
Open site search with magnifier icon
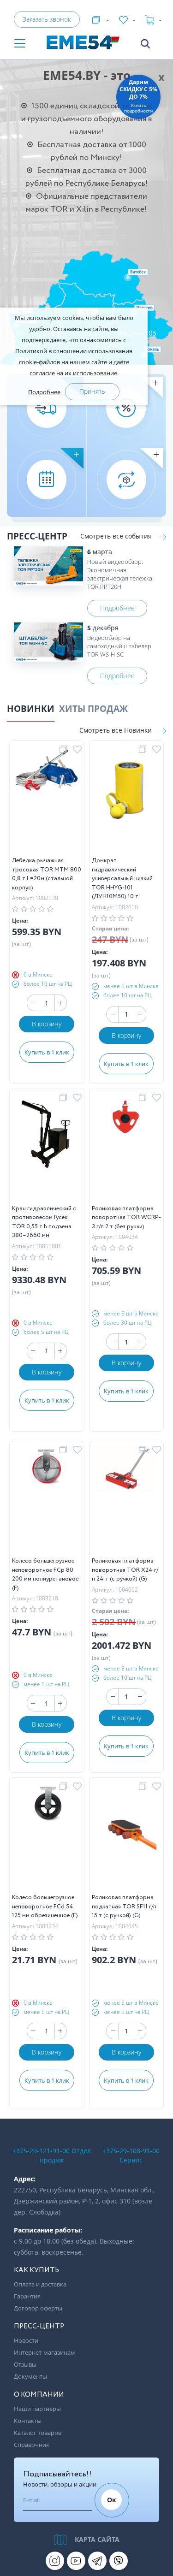pos(145,43)
